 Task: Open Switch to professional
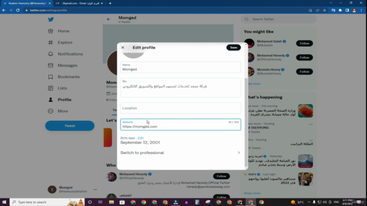(x=181, y=153)
